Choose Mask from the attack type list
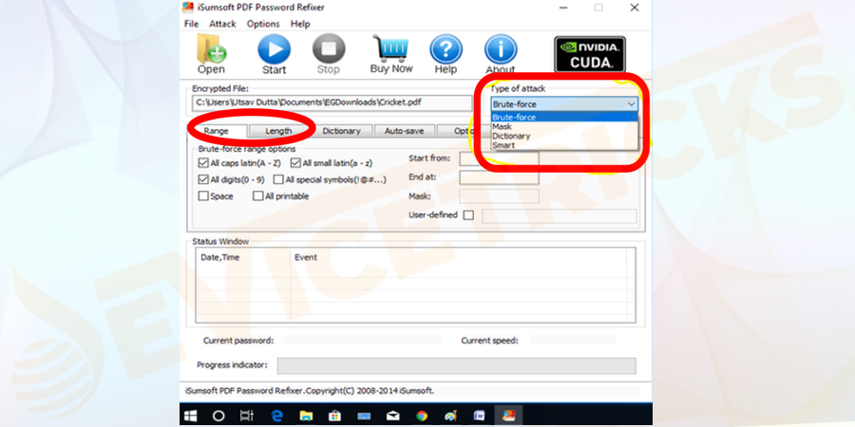 tap(564, 126)
